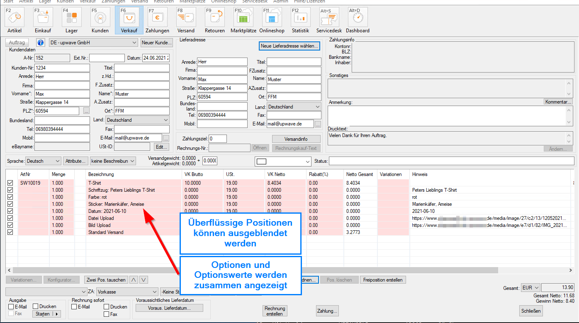
Task: Open the Start menu
Action: (x=8, y=2)
